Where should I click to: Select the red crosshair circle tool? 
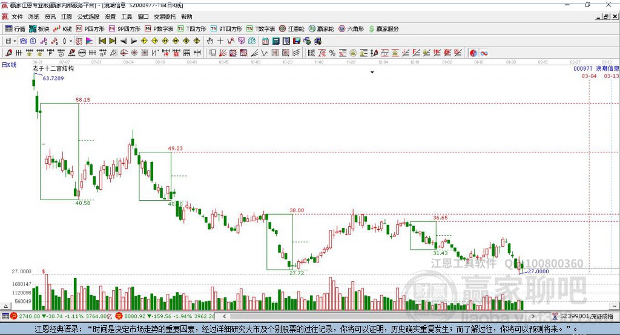click(x=124, y=53)
